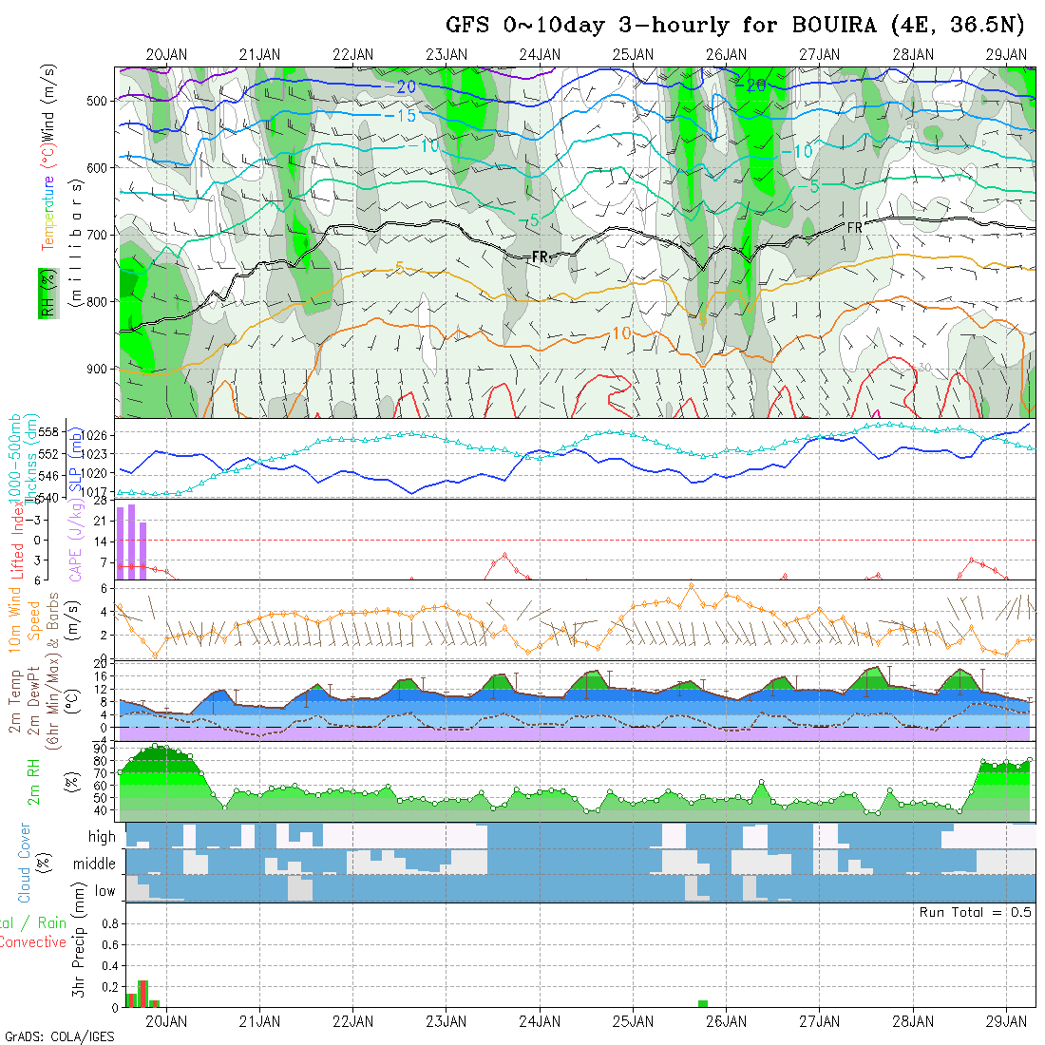
Task: Click the FR freezing-level label near 24JAN
Action: [541, 256]
